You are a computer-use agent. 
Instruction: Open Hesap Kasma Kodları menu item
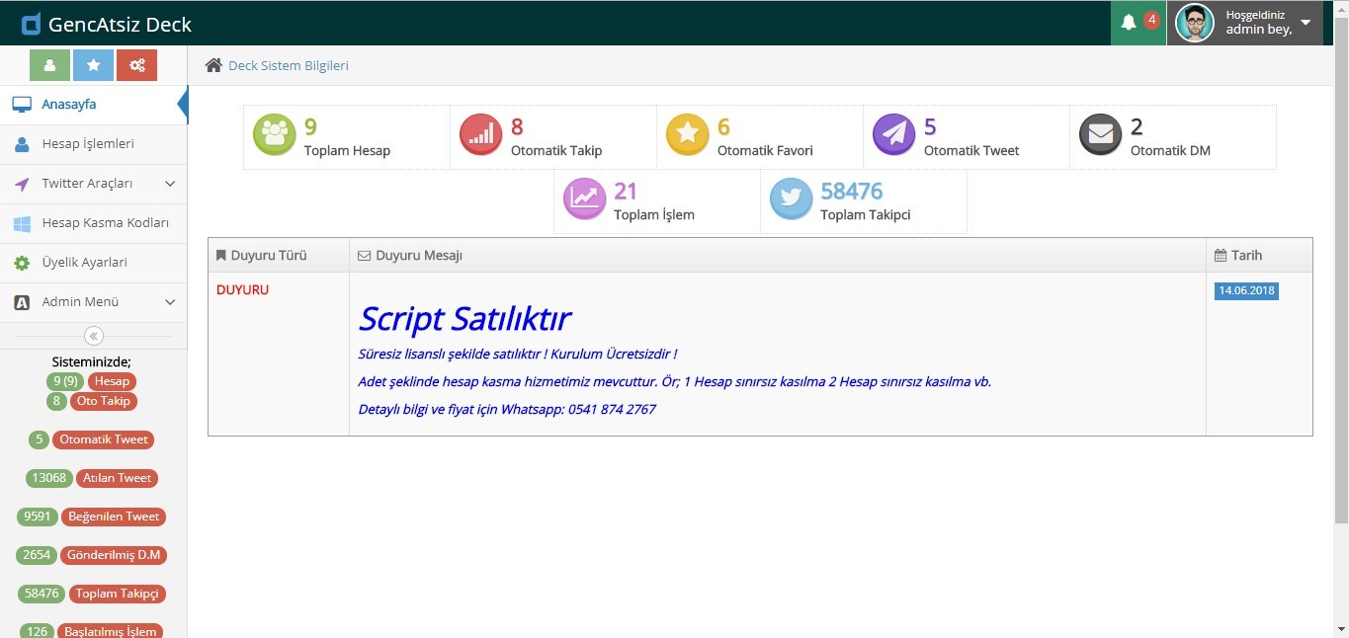(x=105, y=223)
